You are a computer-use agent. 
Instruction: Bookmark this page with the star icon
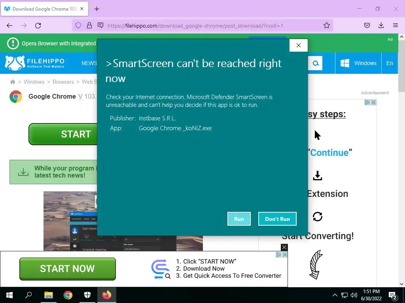point(326,25)
